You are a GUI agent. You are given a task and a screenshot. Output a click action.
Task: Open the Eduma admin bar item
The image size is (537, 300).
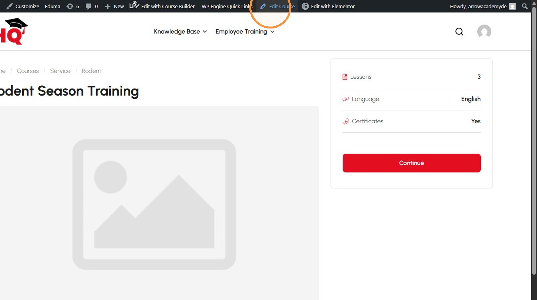[52, 6]
